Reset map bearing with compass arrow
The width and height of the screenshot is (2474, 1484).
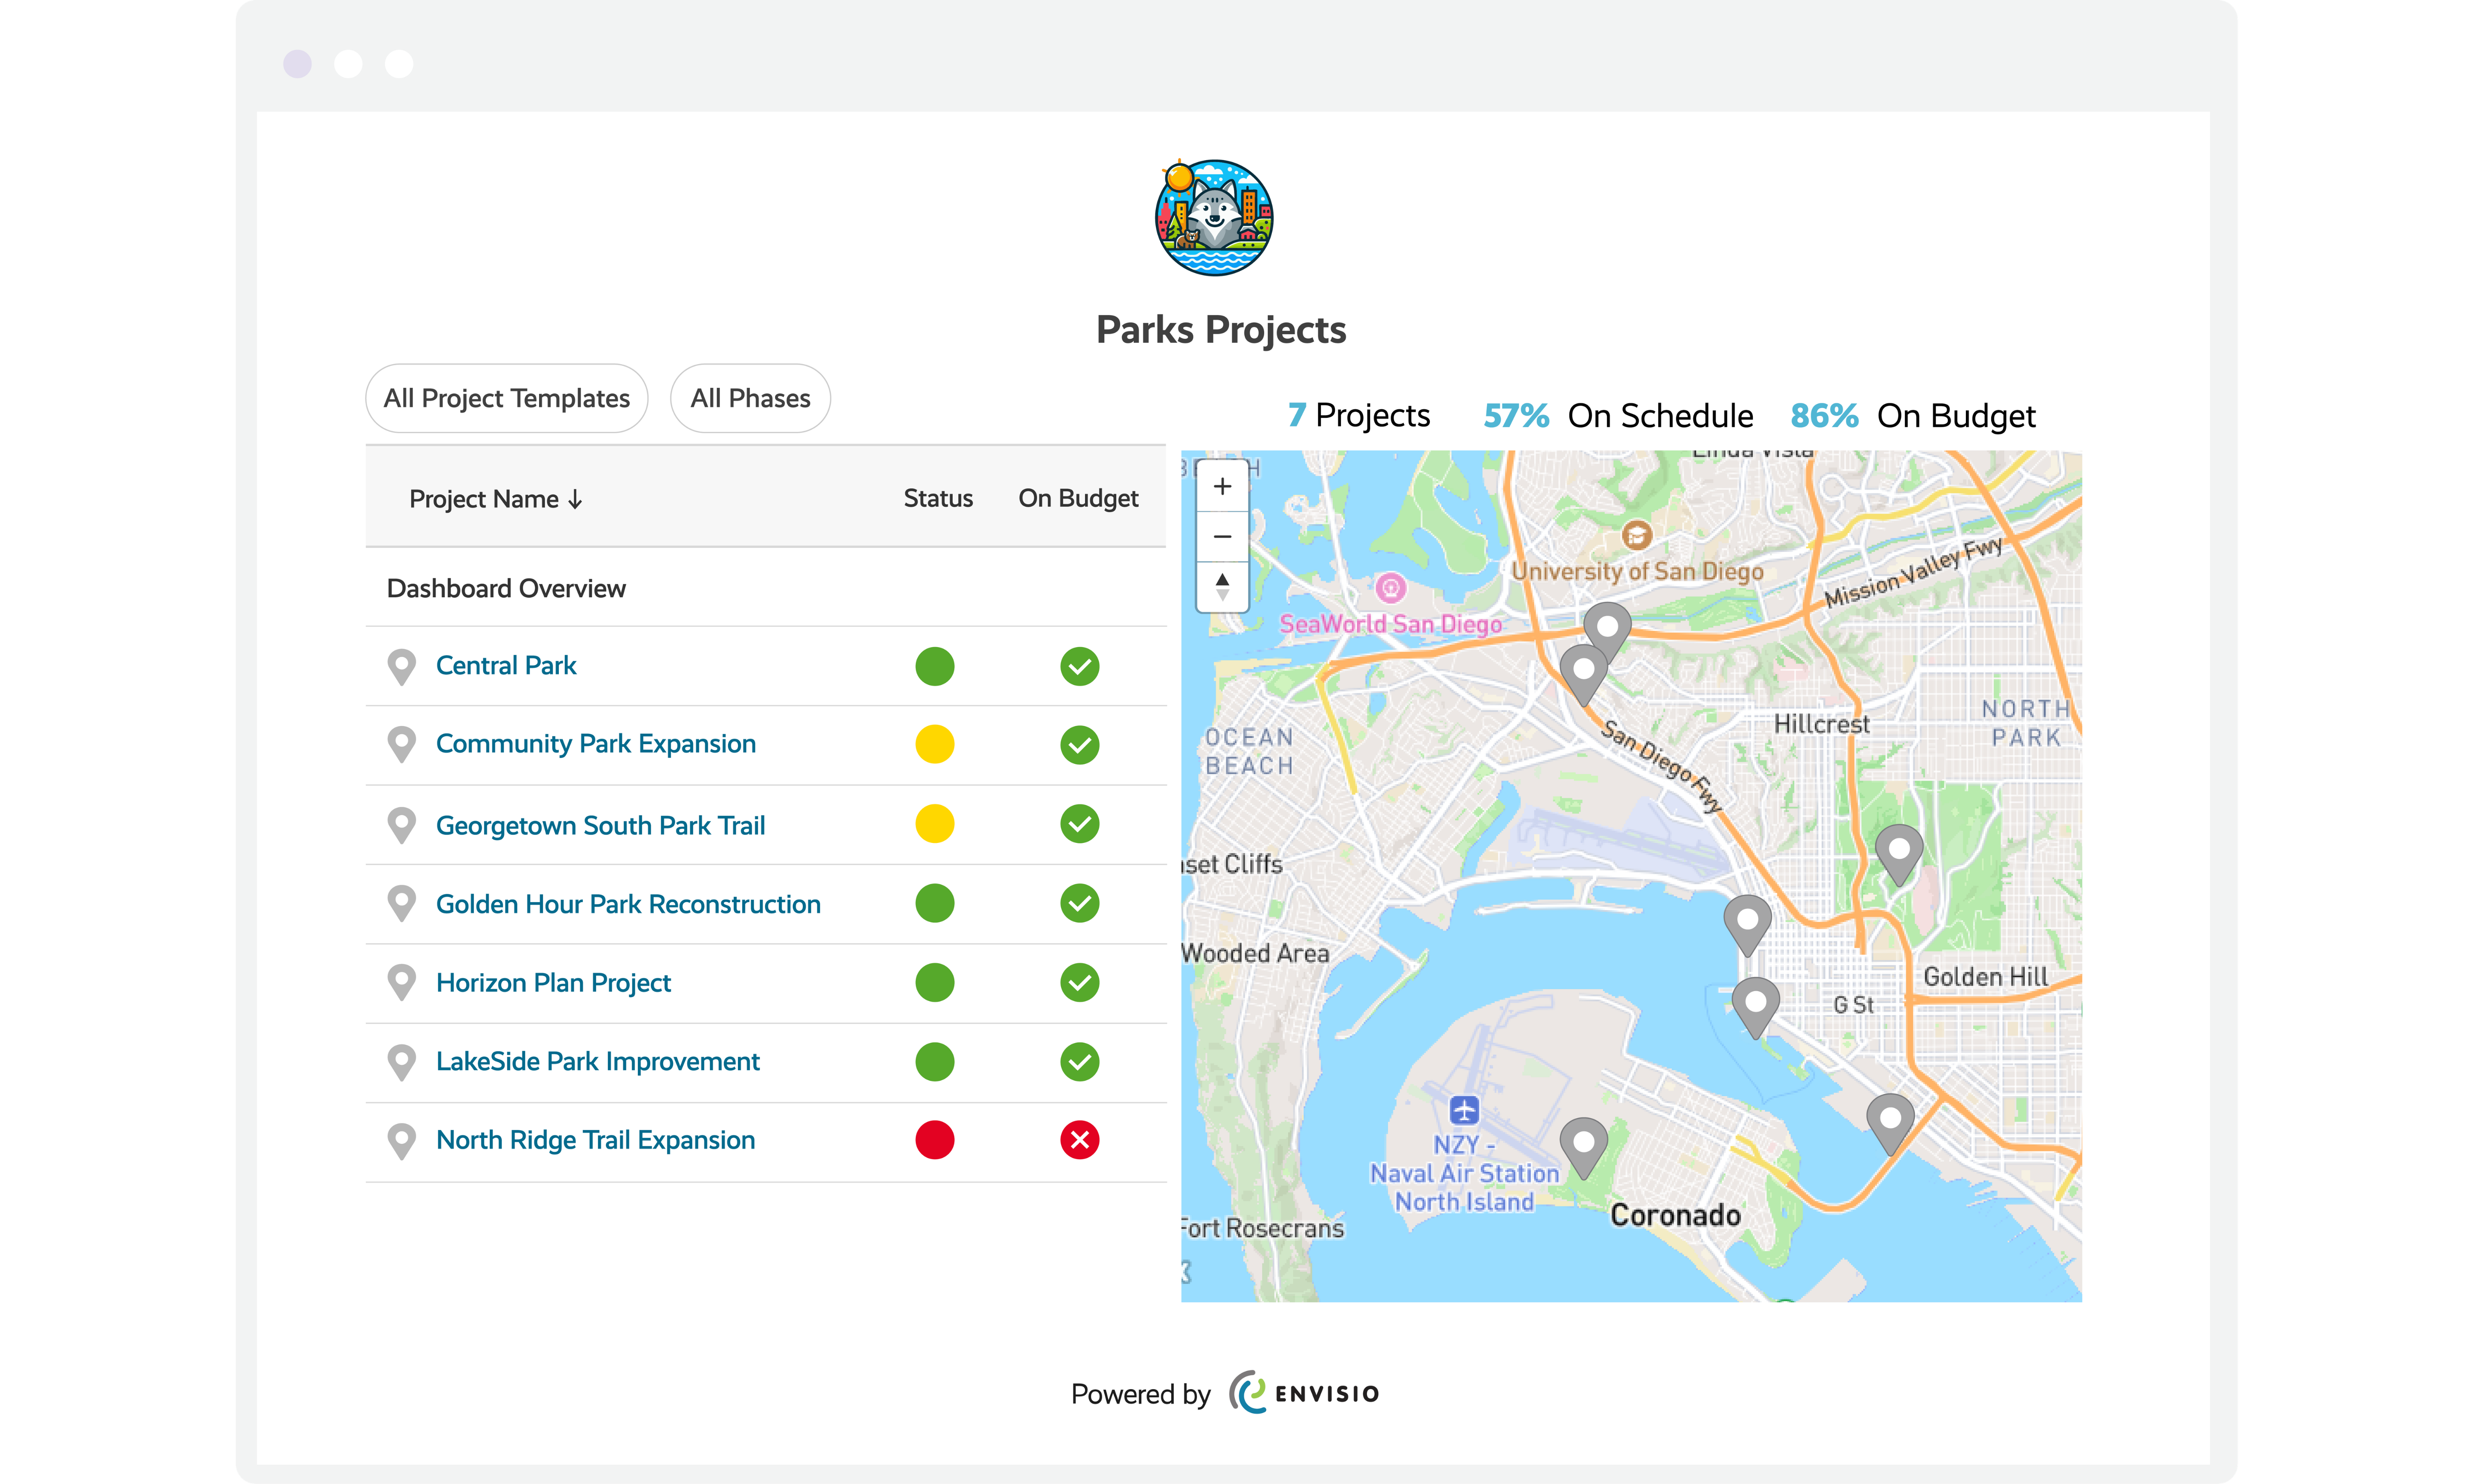(1221, 586)
